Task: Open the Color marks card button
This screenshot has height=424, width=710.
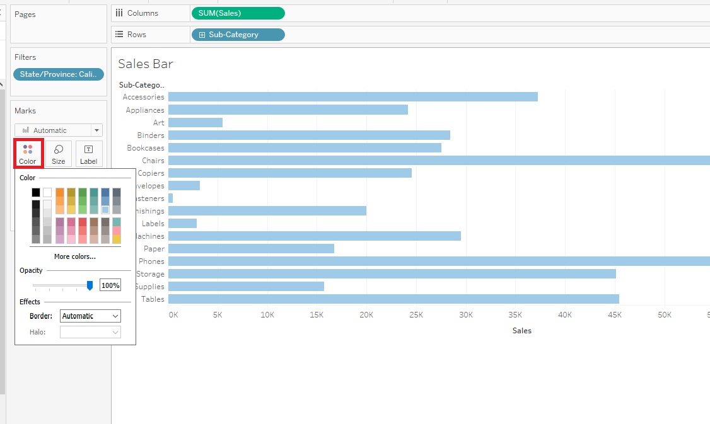Action: [28, 154]
